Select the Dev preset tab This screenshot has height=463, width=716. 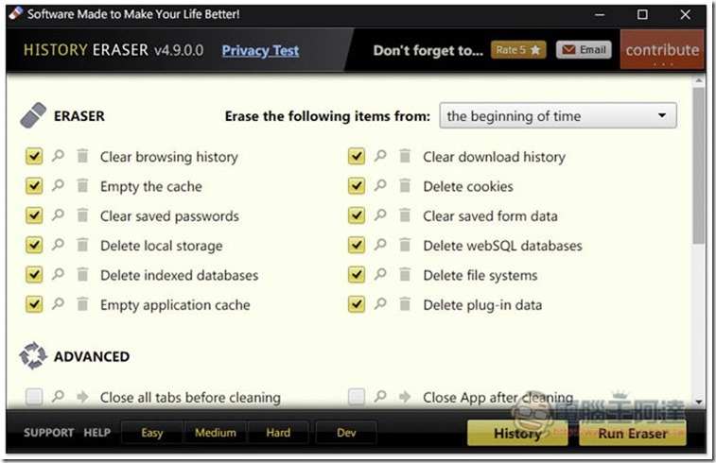pyautogui.click(x=346, y=433)
